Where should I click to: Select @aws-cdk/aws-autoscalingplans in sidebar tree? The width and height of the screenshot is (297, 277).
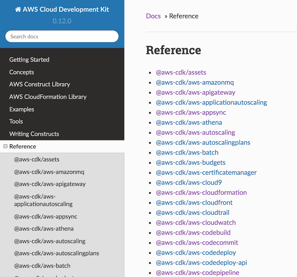tap(57, 254)
